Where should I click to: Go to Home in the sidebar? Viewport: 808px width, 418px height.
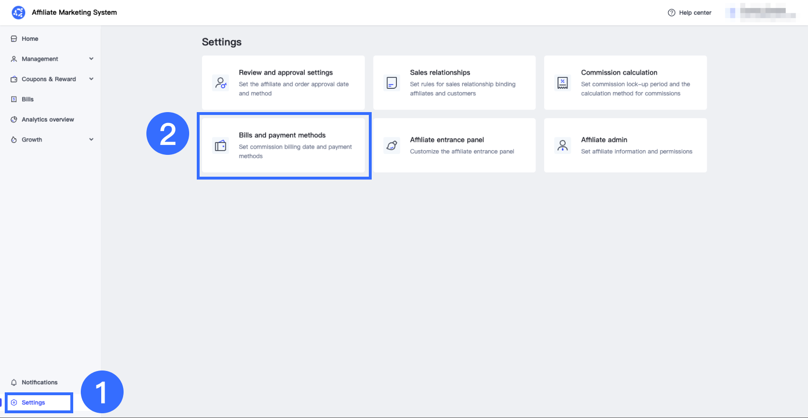coord(30,39)
